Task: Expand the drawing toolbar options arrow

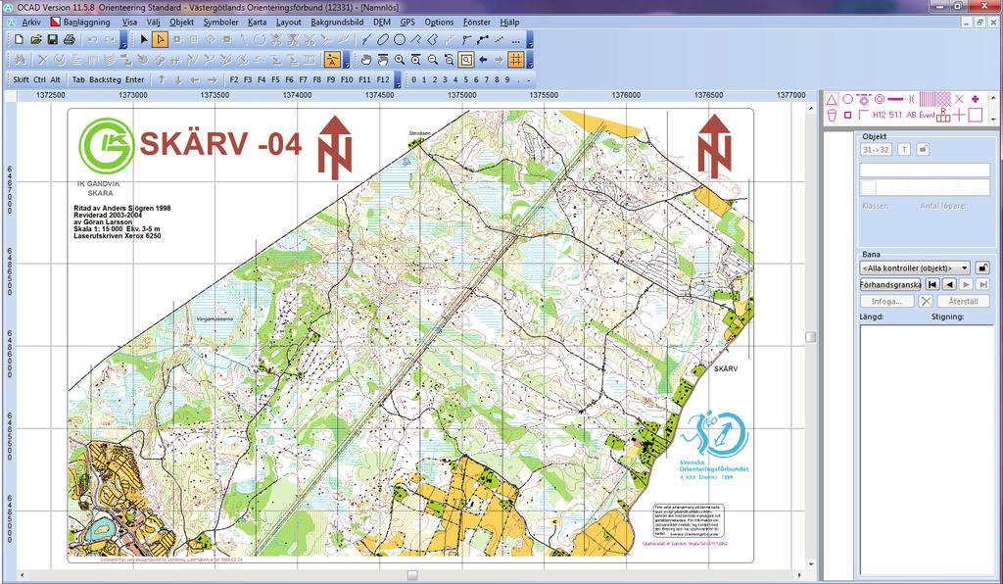Action: 530,40
